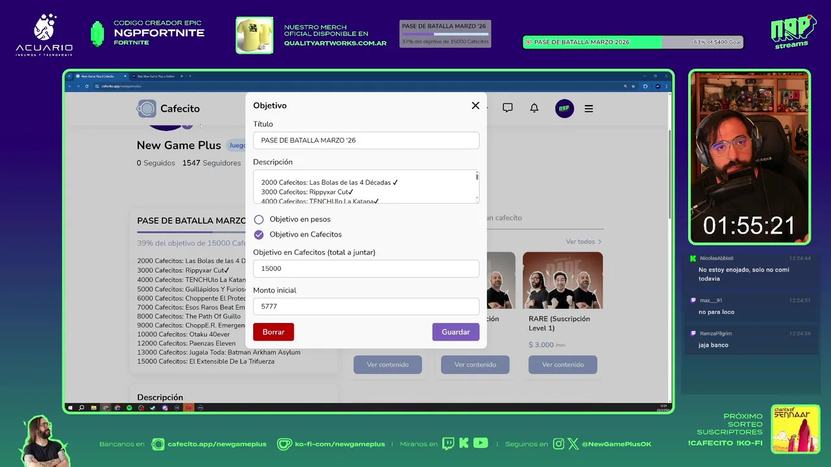Click the Rippyxar Cut goal line on page
831x467 pixels.
pos(184,270)
